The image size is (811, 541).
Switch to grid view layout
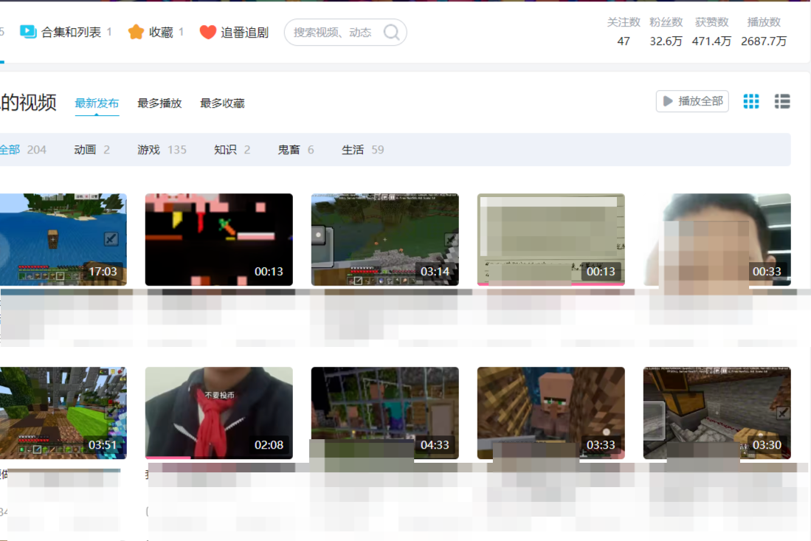pos(750,102)
